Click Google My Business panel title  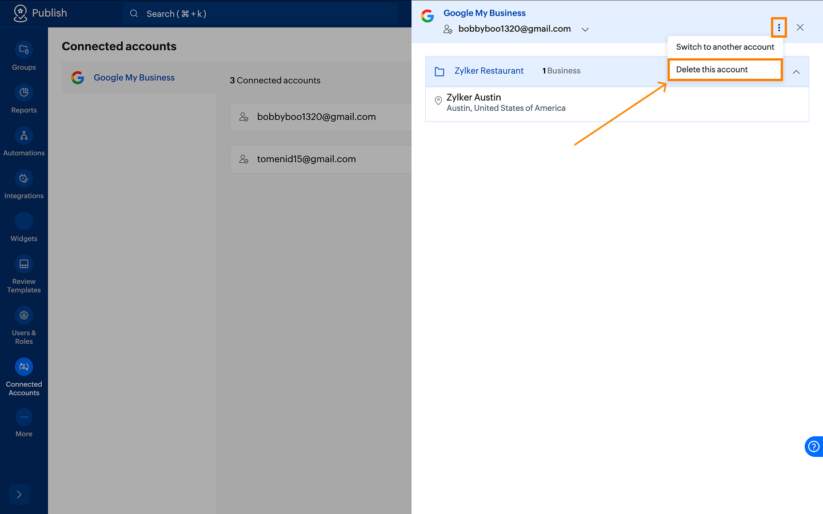point(485,13)
